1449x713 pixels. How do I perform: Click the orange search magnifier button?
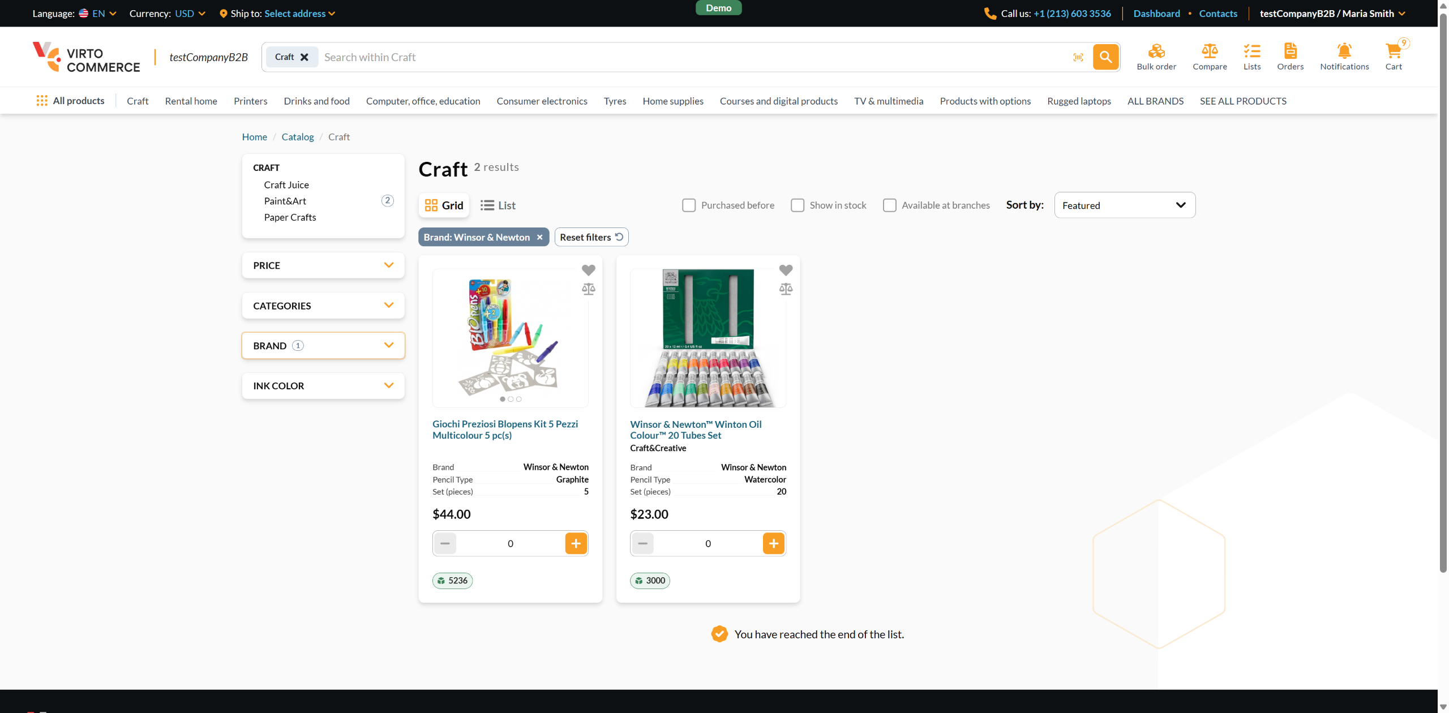tap(1105, 57)
